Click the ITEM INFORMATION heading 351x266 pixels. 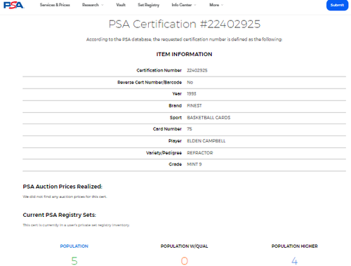pyautogui.click(x=185, y=54)
